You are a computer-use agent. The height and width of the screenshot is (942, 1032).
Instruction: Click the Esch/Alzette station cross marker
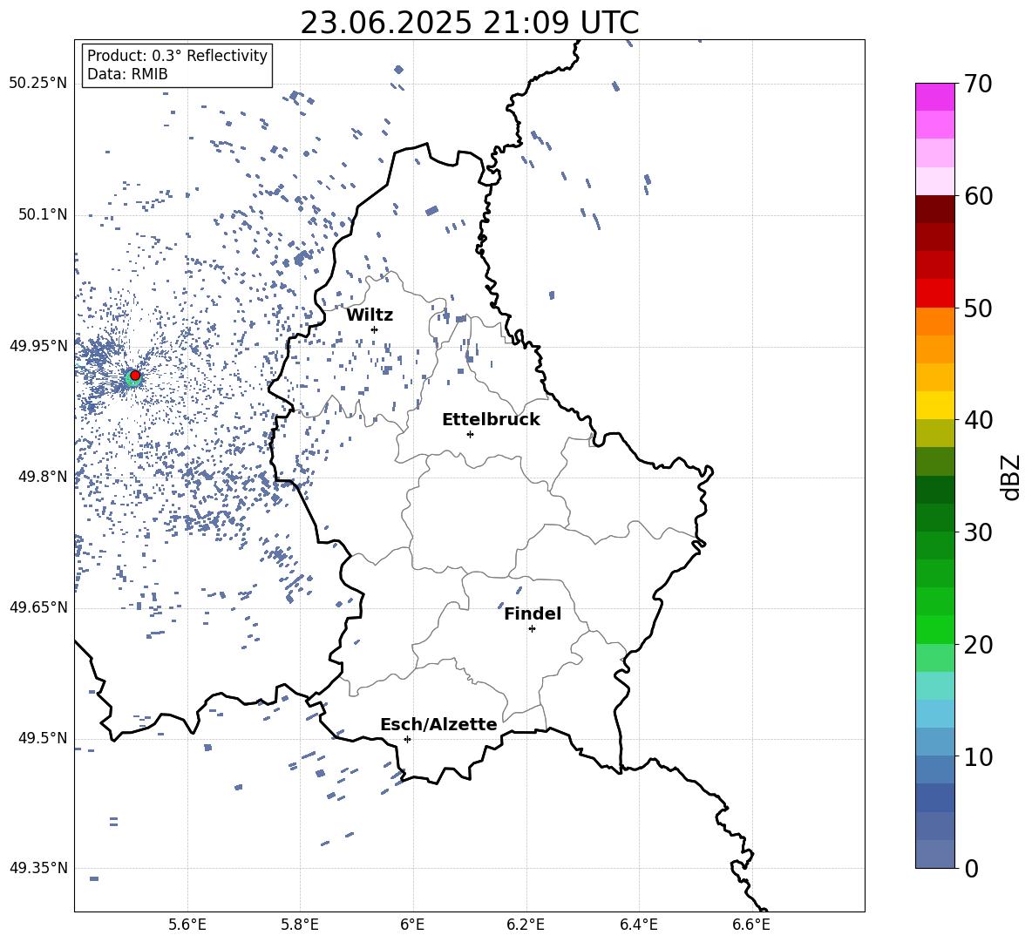coord(407,739)
